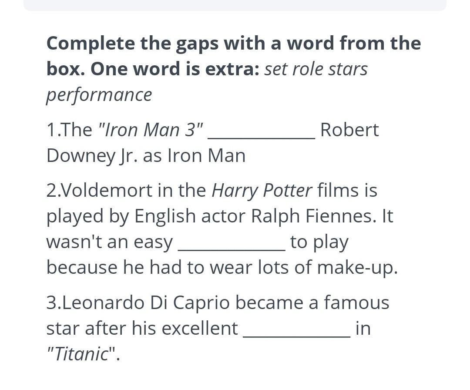Click the name "Robert" in sentence one

coord(349,130)
